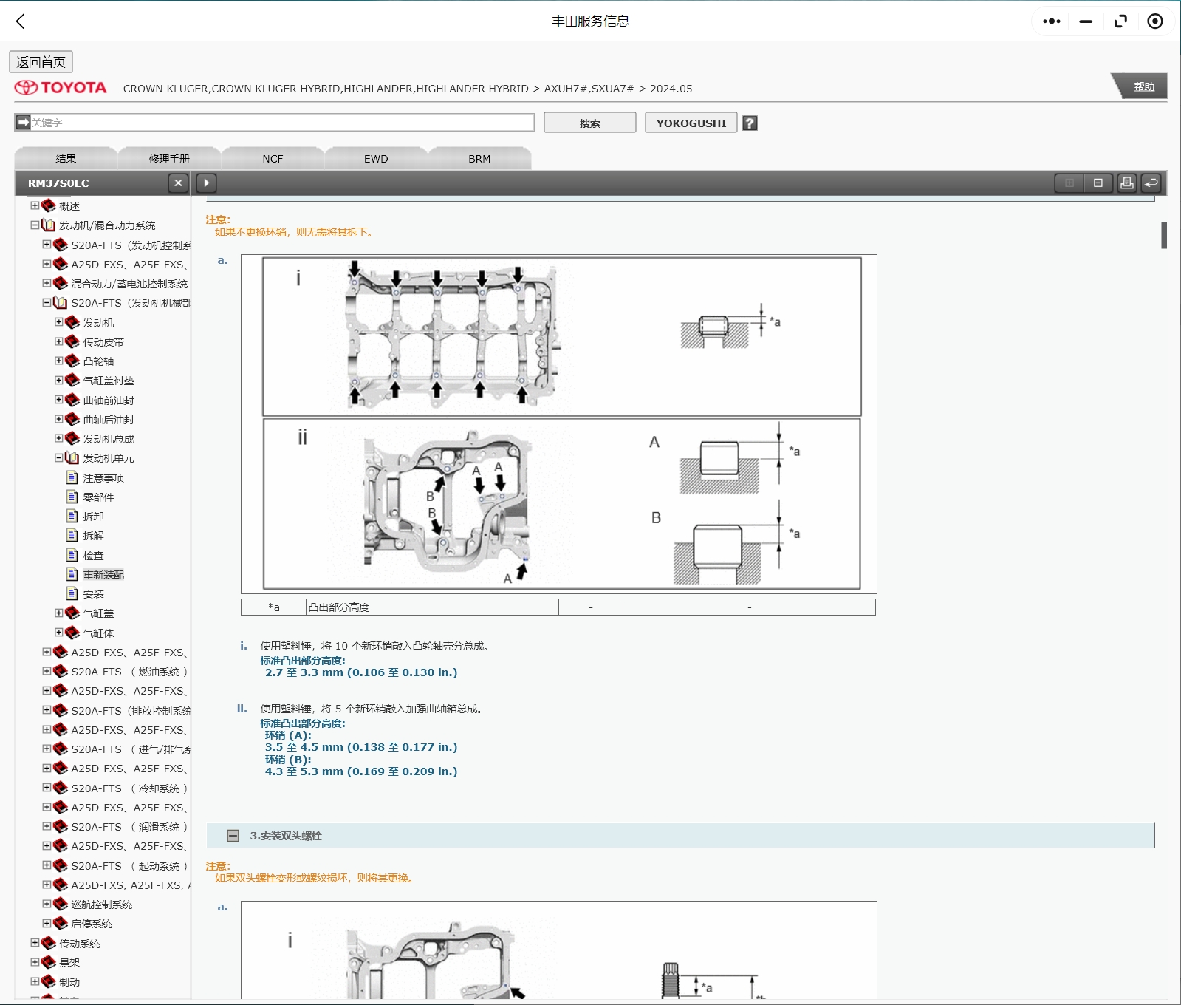Click the 搜索 search button

[589, 123]
